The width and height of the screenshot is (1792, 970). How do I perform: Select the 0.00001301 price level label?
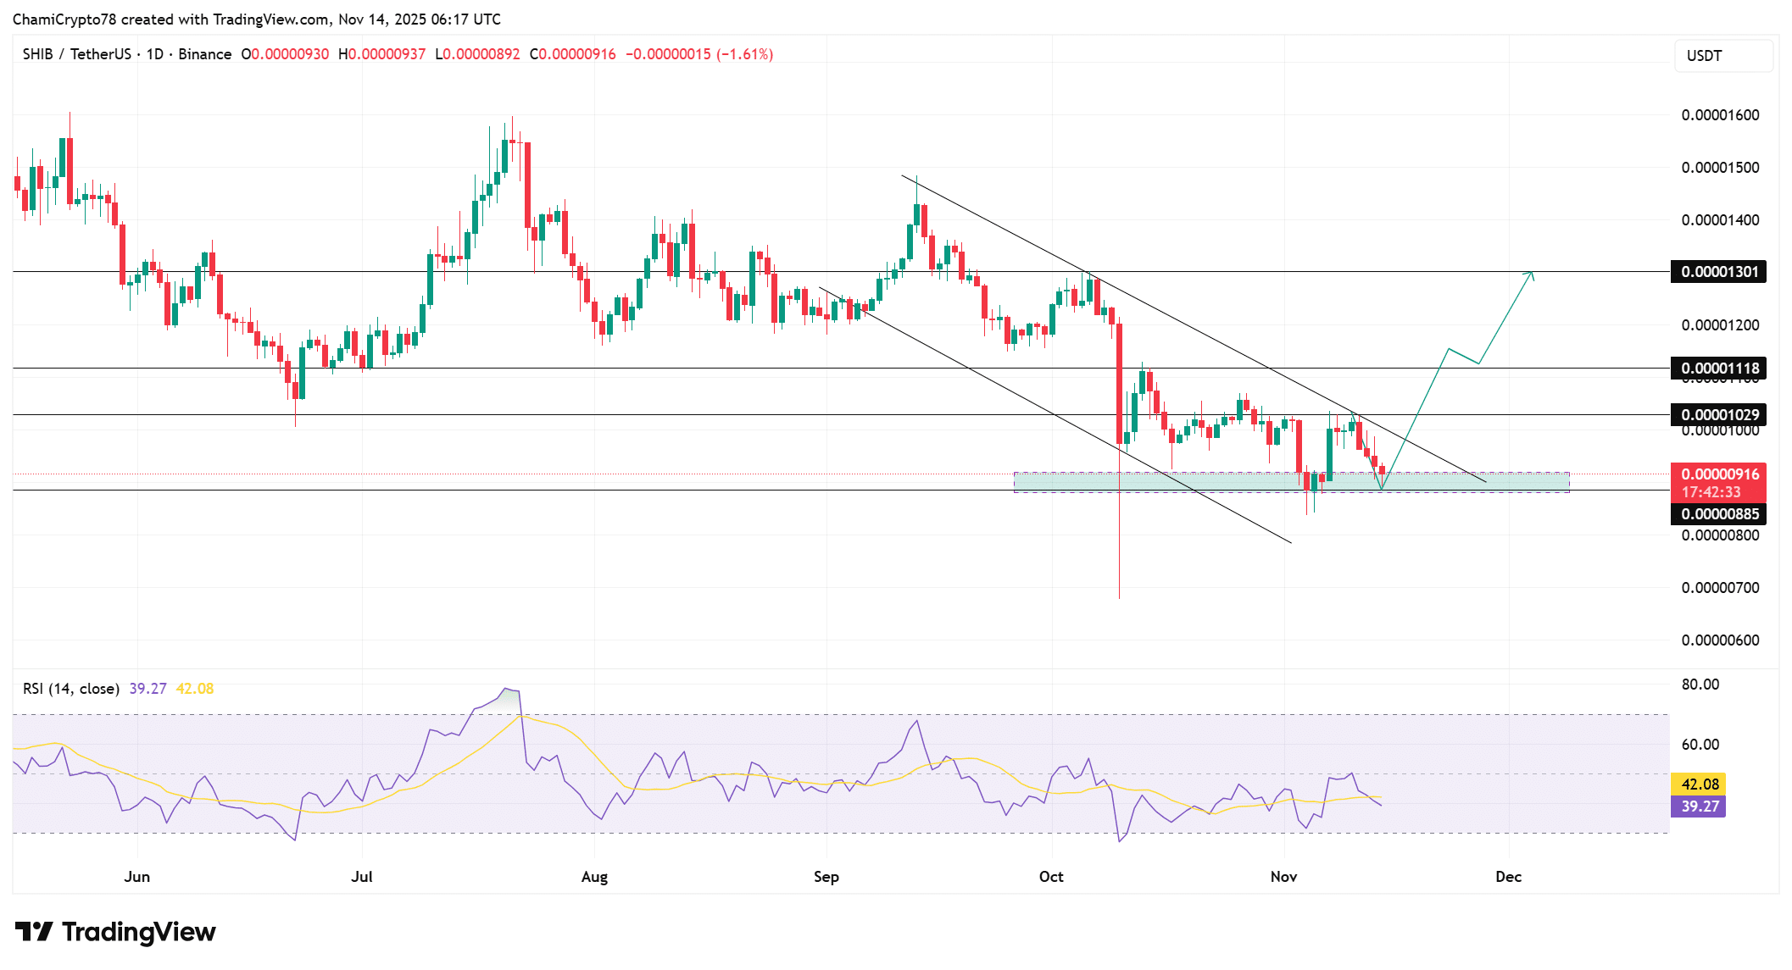coord(1718,272)
